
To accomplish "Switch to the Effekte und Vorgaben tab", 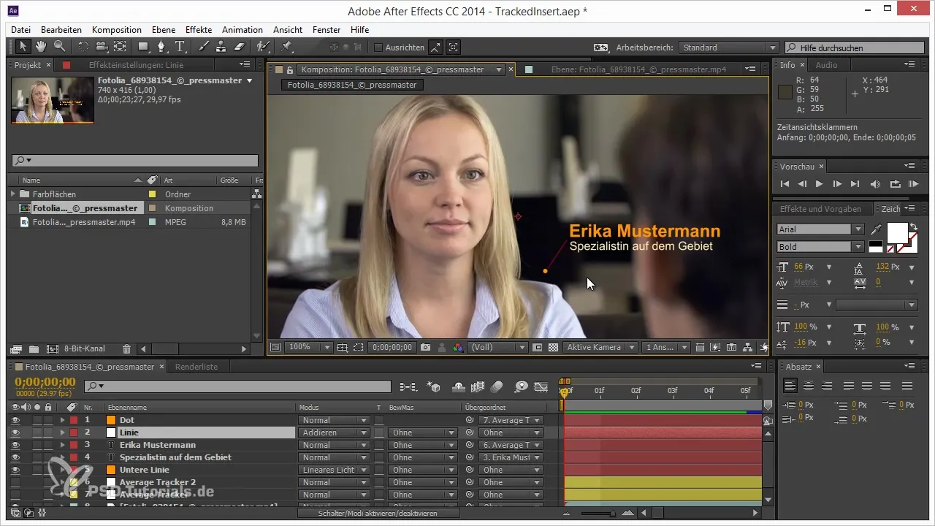I will (820, 209).
